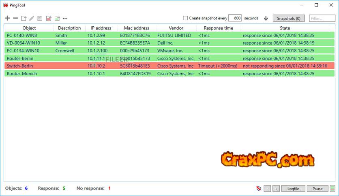The image size is (339, 196).
Task: Click the pencil edit icon
Action: tap(32, 18)
